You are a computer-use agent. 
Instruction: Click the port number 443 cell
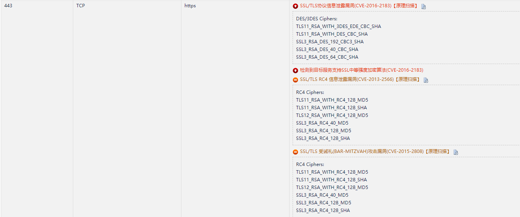click(x=8, y=6)
